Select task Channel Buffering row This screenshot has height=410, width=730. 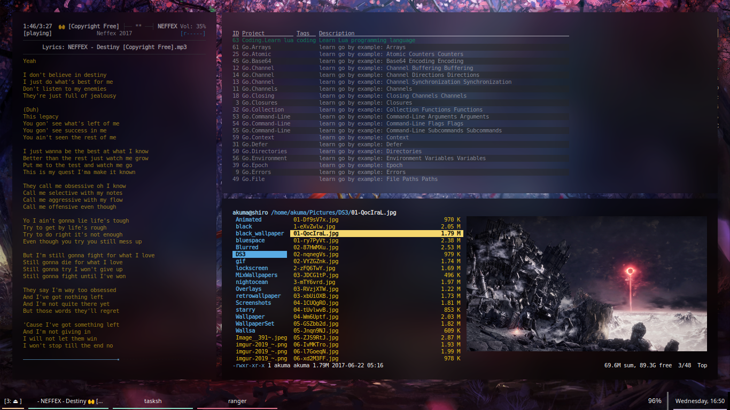[400, 68]
